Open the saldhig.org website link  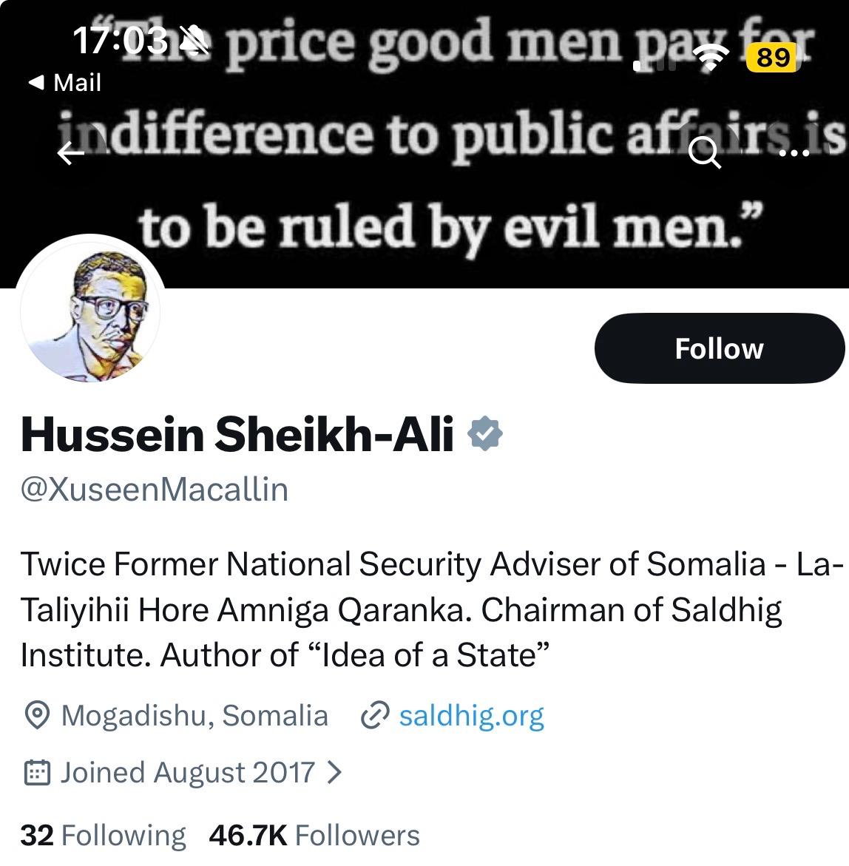(471, 715)
